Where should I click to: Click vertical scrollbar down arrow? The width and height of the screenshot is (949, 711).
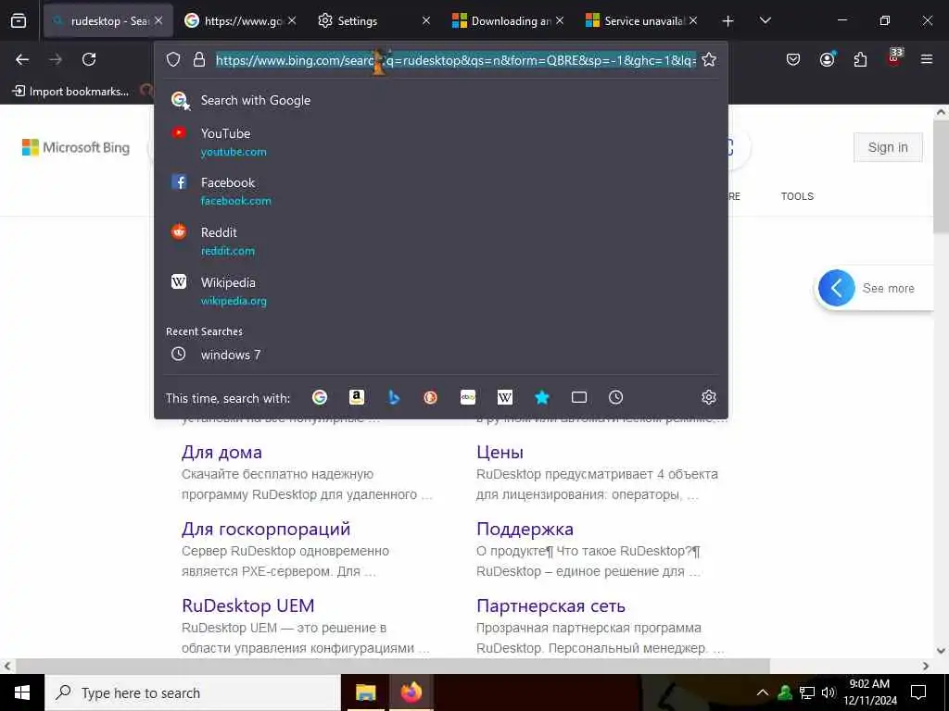point(942,651)
